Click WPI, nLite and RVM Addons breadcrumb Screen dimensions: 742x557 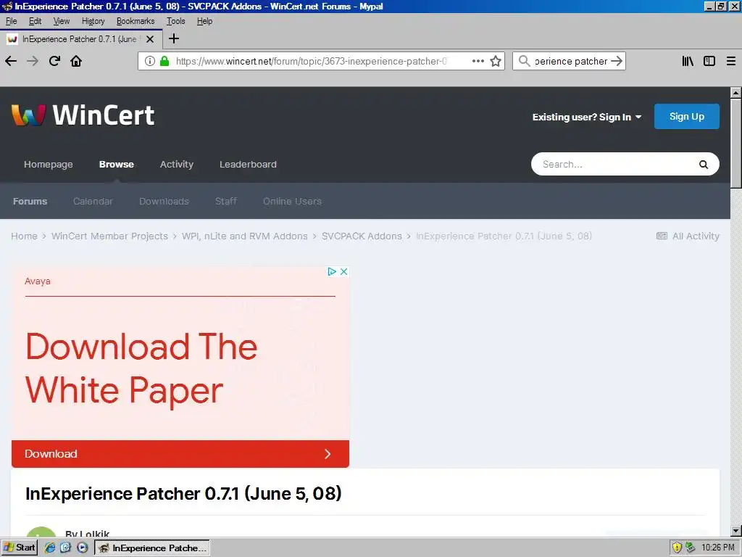point(245,236)
